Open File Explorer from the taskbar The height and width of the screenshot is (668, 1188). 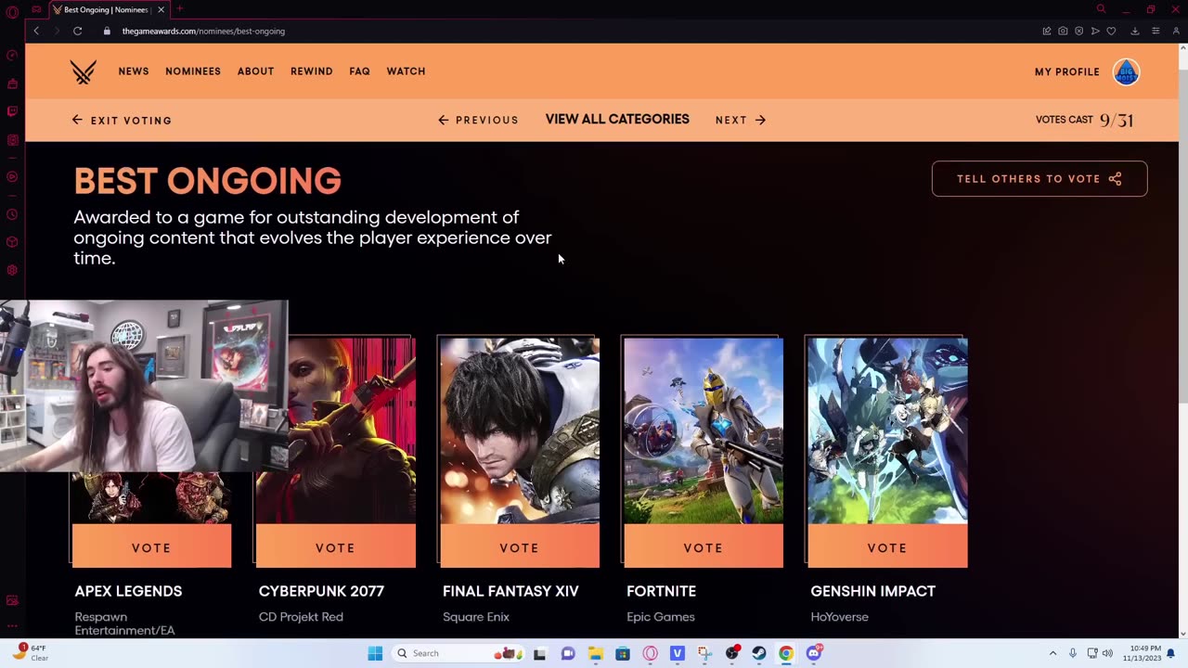pos(595,653)
